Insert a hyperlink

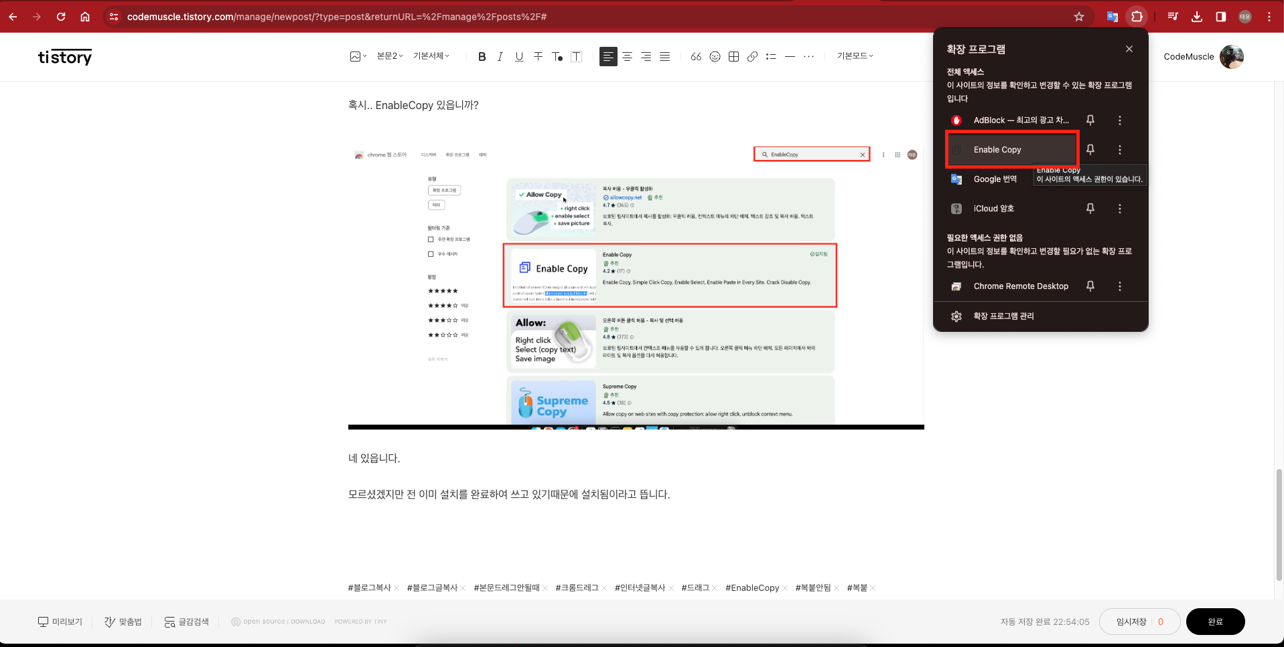[x=752, y=57]
